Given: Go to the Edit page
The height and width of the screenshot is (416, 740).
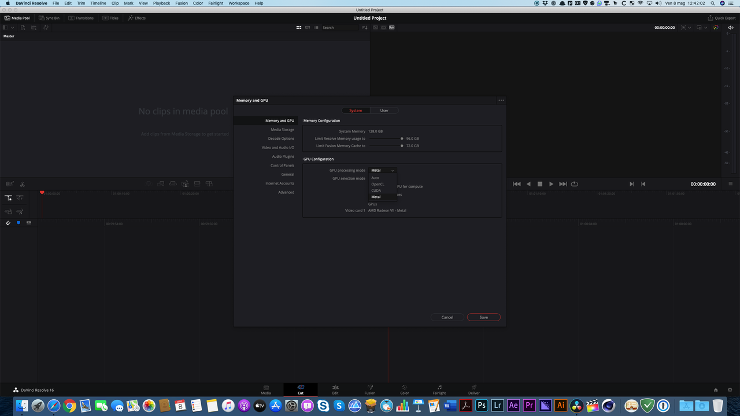Looking at the screenshot, I should pos(335,389).
